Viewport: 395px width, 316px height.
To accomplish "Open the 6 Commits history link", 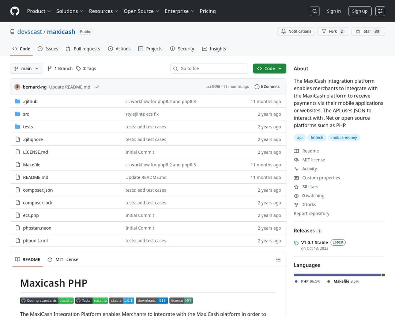I will 267,87.
